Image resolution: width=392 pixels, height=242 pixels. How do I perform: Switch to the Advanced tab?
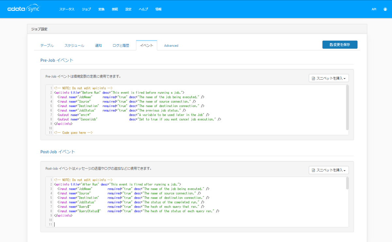171,45
